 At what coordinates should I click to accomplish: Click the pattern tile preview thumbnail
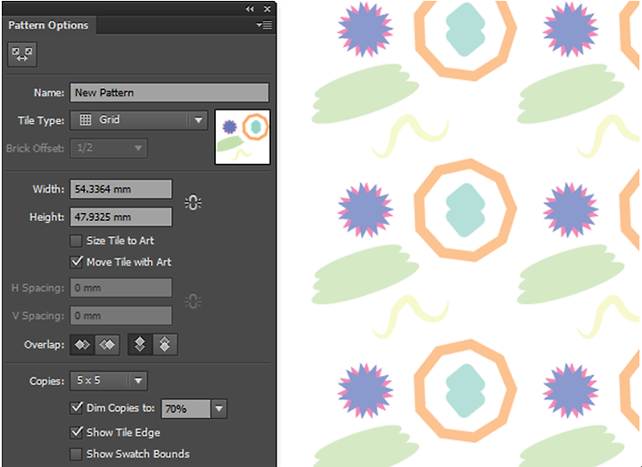[x=243, y=136]
